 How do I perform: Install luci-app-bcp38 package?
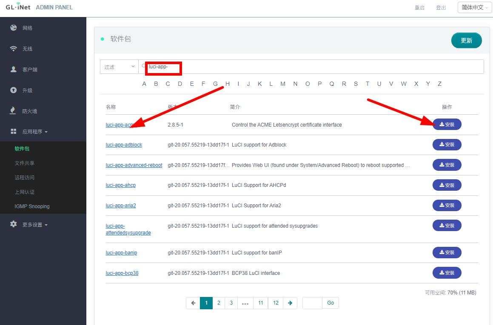447,273
